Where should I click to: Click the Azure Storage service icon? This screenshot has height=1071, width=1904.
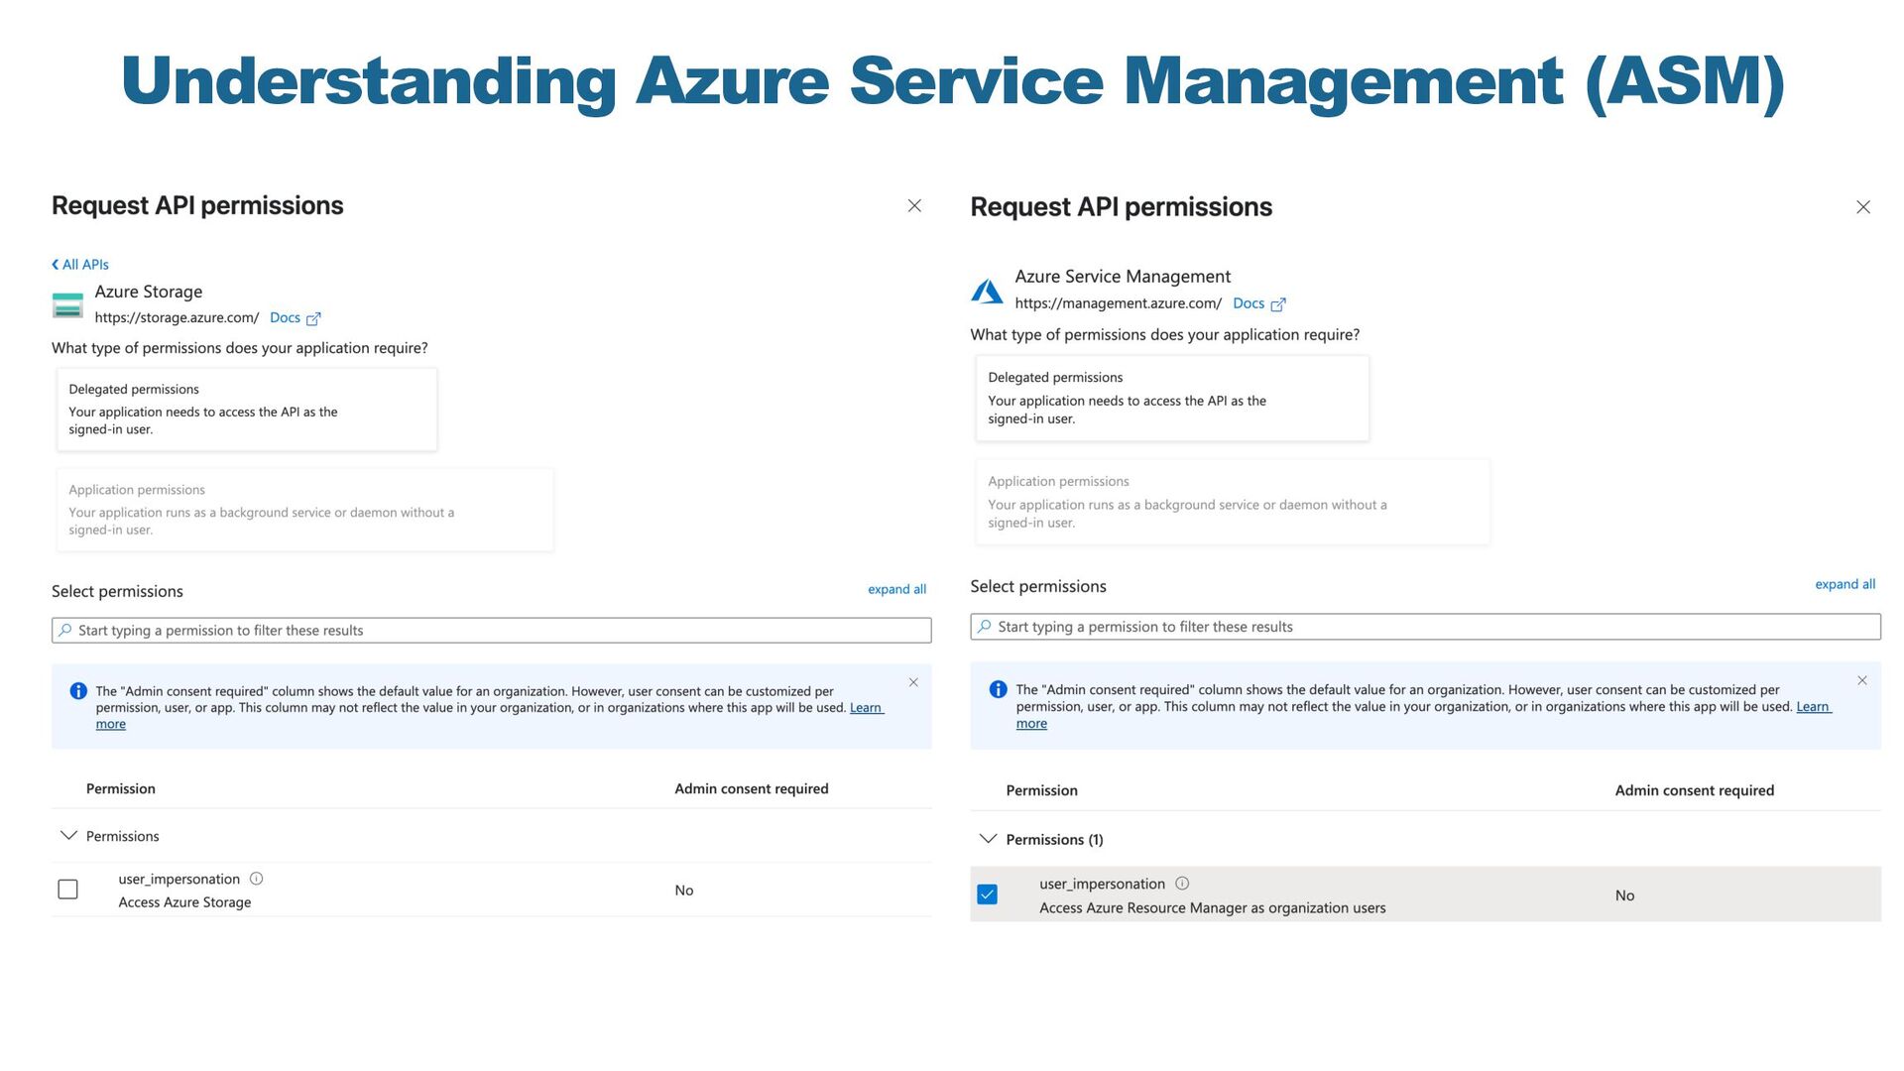(67, 305)
